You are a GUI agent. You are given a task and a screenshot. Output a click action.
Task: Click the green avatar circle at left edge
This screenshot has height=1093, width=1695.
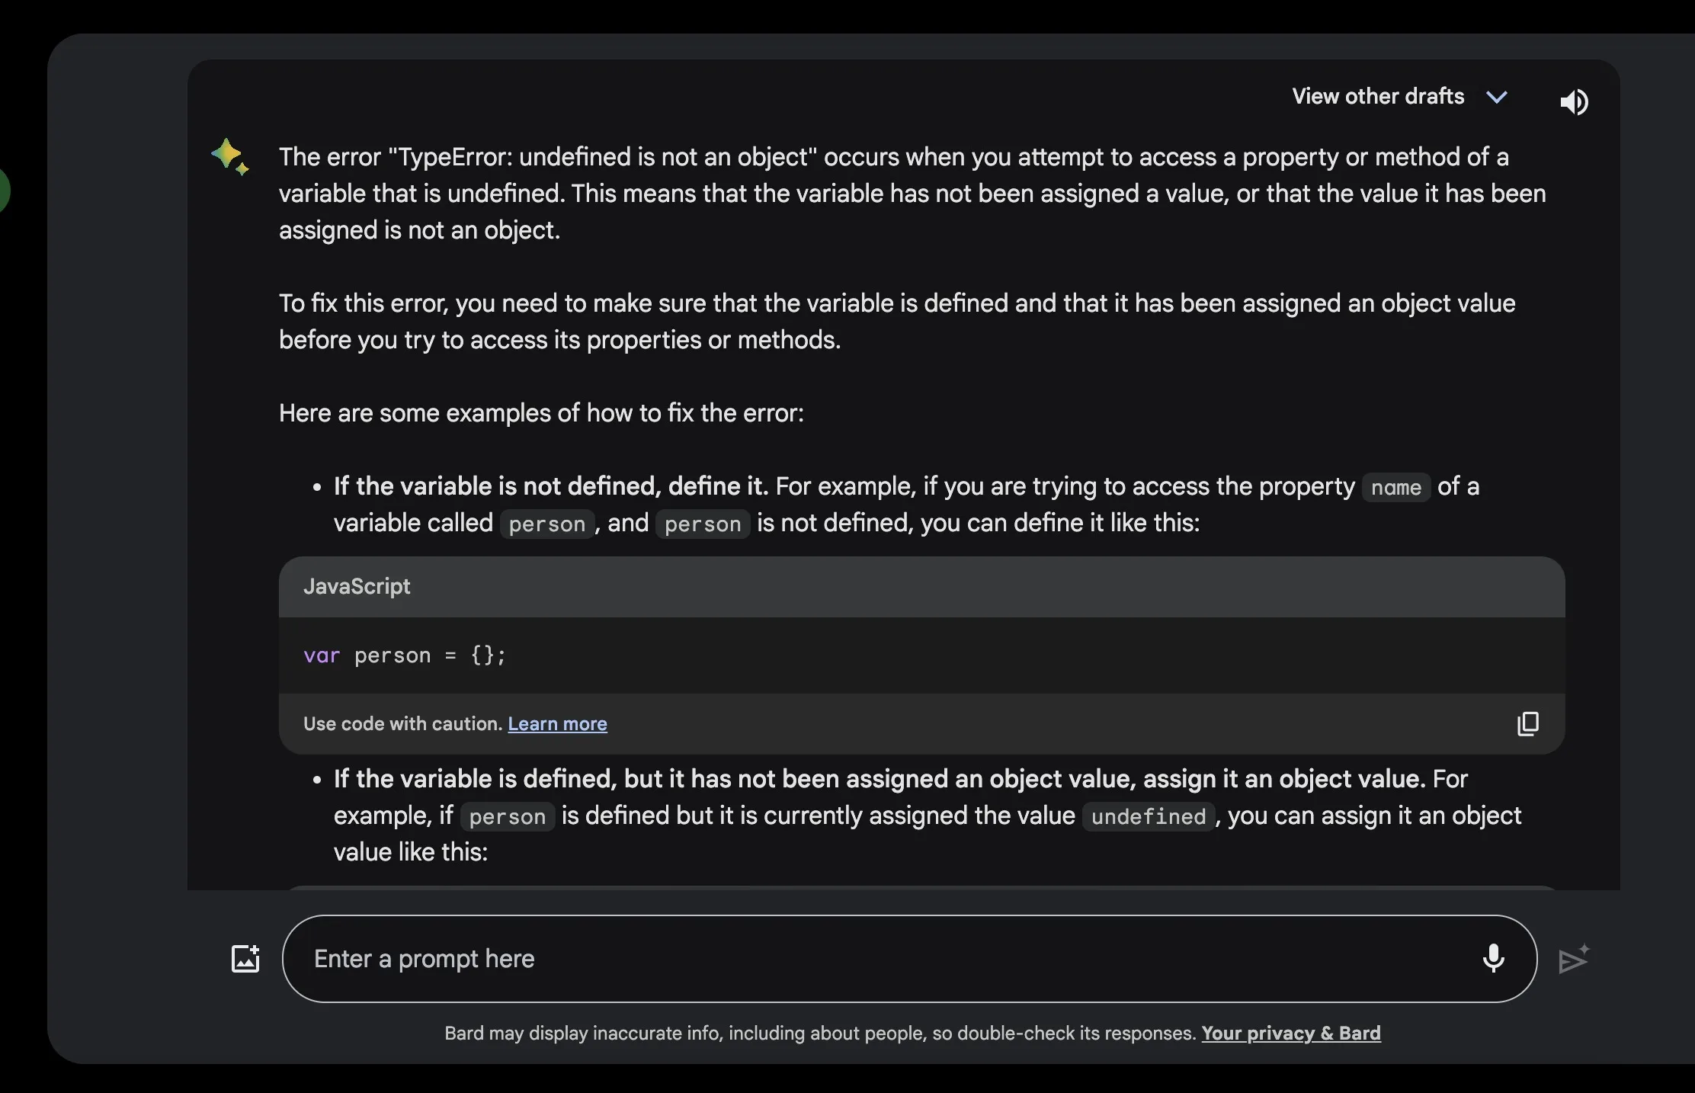(x=3, y=190)
